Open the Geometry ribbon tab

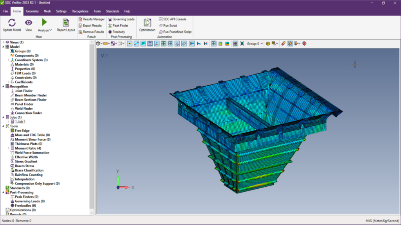(x=32, y=11)
